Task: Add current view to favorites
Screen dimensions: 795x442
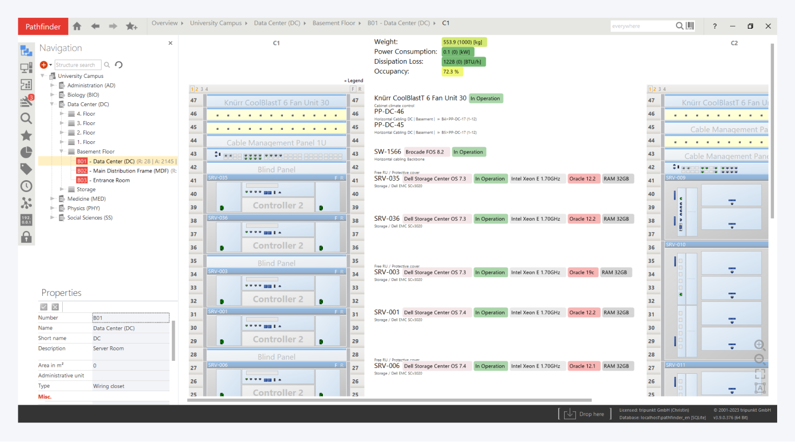Action: [x=131, y=26]
